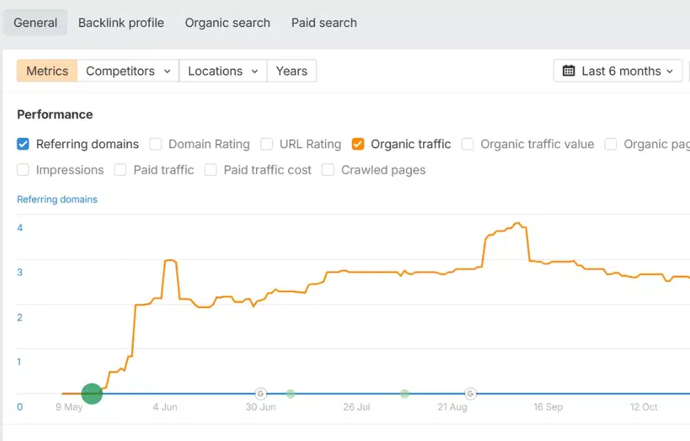Tick the Crawled pages checkbox
690x441 pixels.
pyautogui.click(x=328, y=170)
